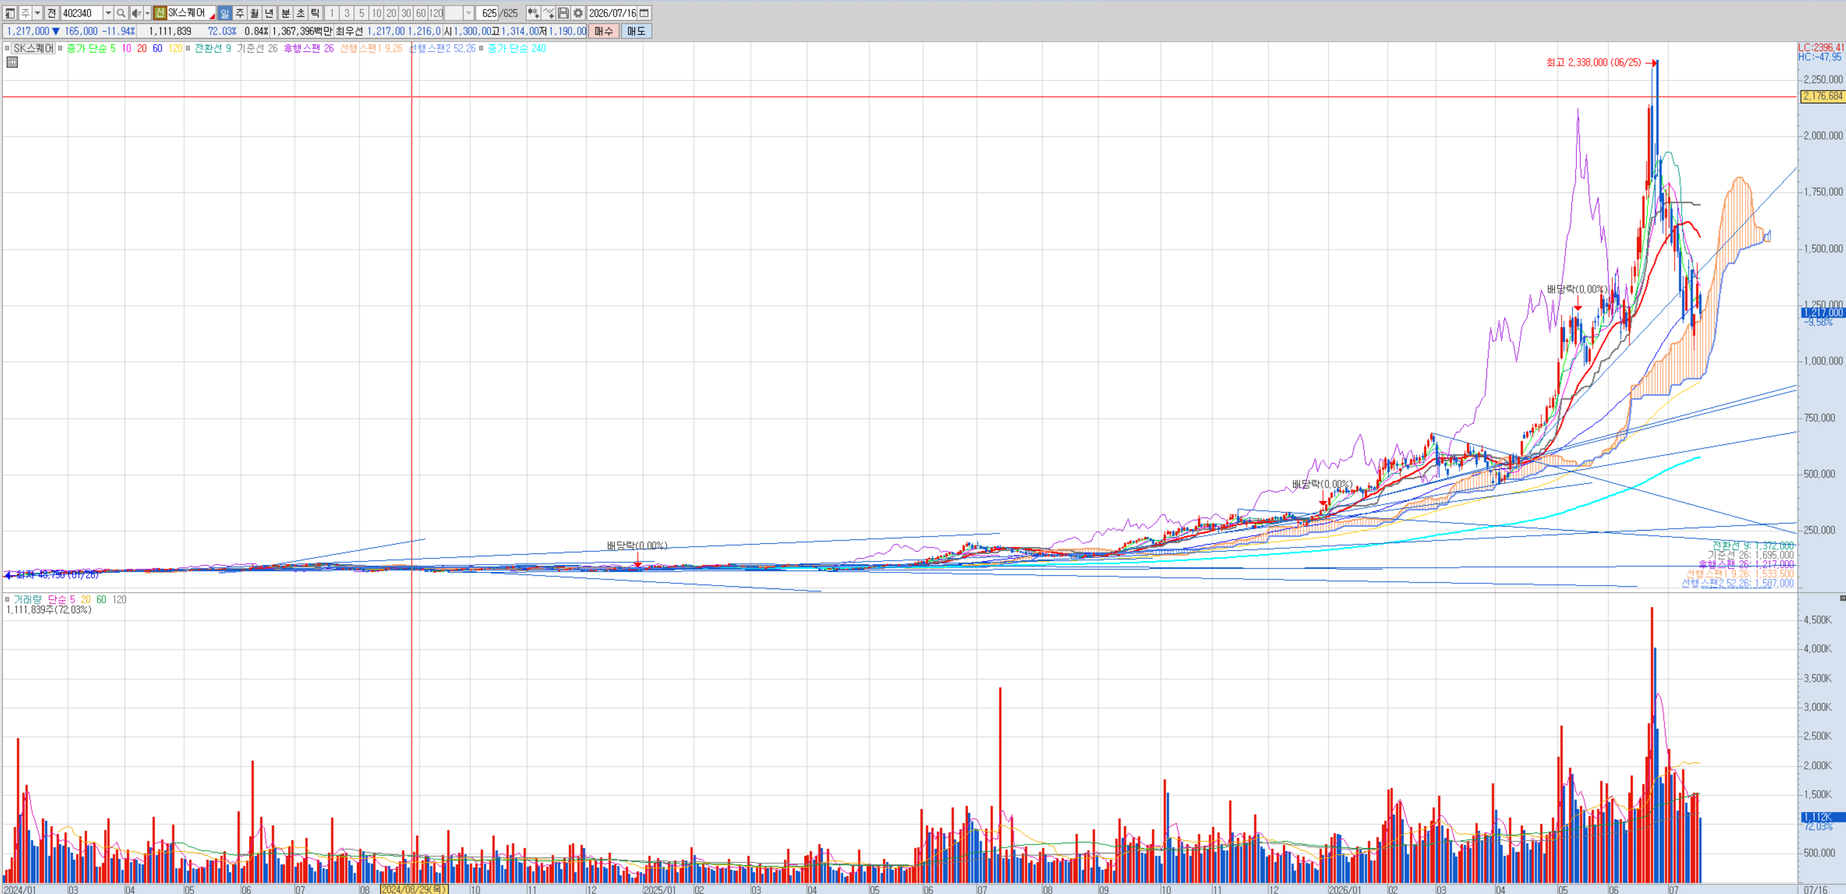Click the marker before 종가 단순 240 legend
The image size is (1846, 894).
pyautogui.click(x=482, y=49)
